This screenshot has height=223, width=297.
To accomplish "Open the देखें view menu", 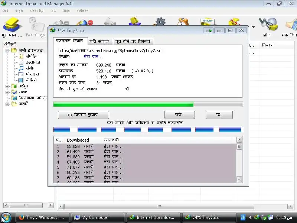I will click(x=54, y=11).
